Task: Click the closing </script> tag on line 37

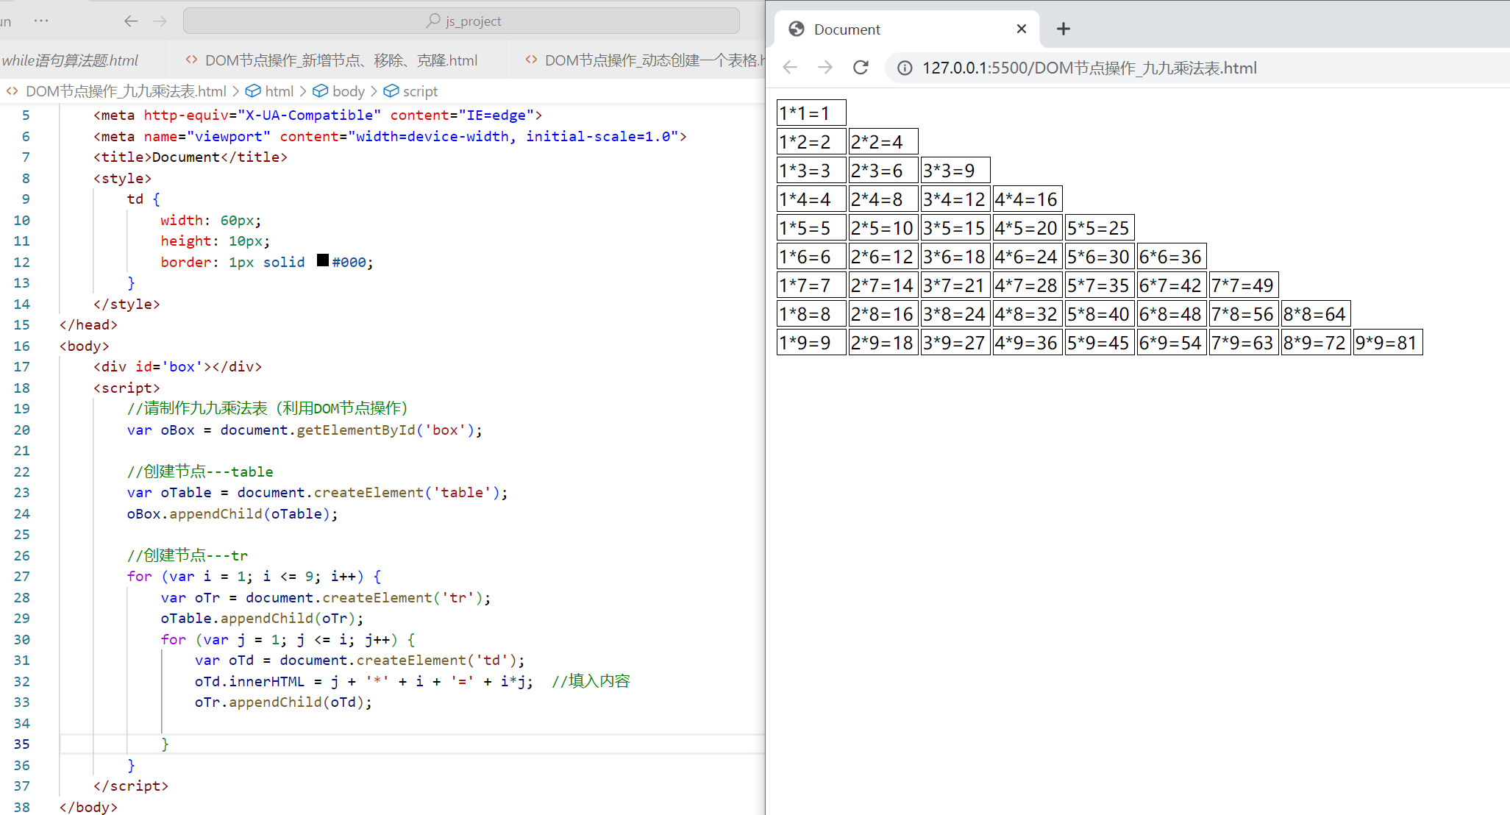Action: click(131, 786)
